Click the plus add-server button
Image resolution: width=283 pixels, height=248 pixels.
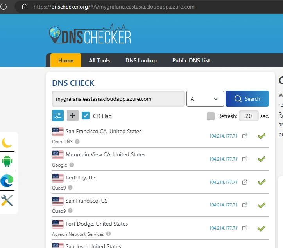tap(73, 116)
